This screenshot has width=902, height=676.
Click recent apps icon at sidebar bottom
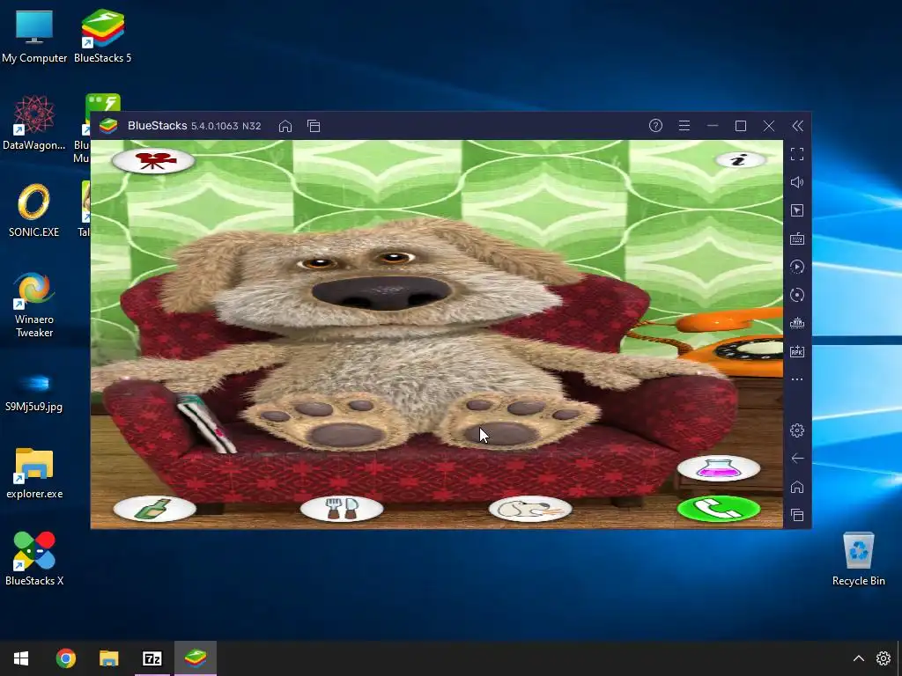[796, 515]
